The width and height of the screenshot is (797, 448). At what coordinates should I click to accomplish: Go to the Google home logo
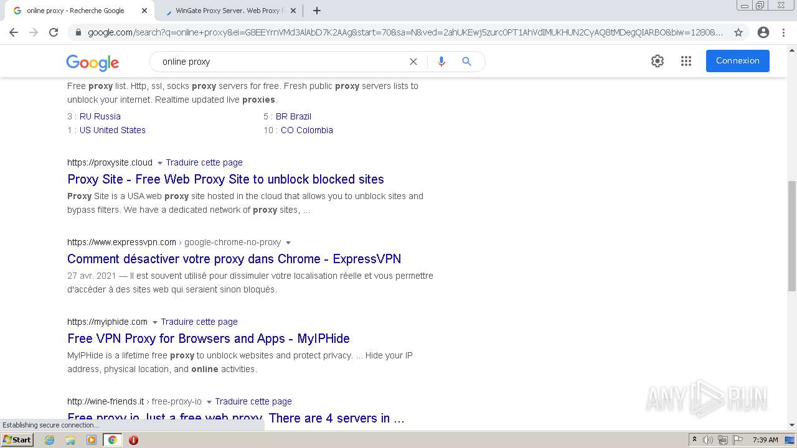pyautogui.click(x=92, y=62)
